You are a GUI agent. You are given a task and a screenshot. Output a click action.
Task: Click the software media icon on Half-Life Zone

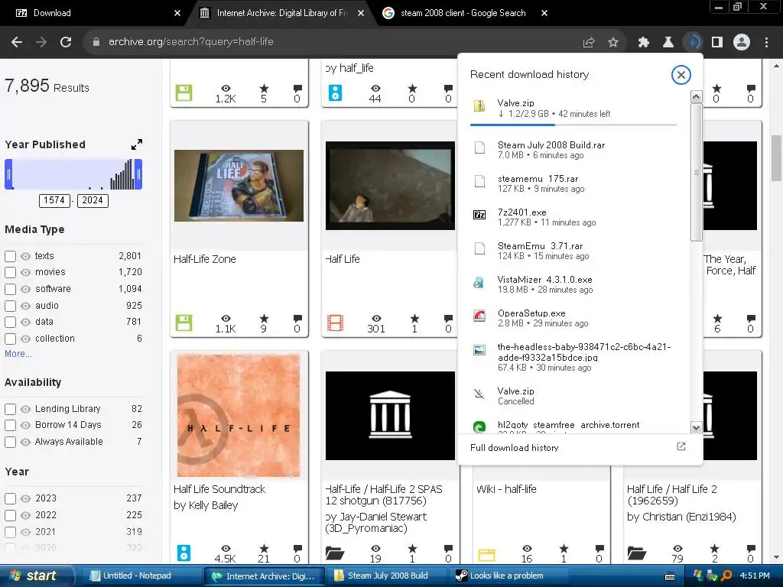point(184,323)
